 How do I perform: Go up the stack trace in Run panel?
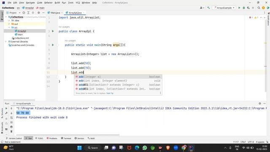pos(11,109)
